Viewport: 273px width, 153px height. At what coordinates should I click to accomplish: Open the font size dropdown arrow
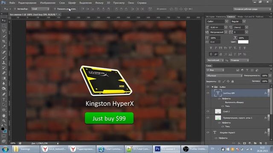pos(226,27)
